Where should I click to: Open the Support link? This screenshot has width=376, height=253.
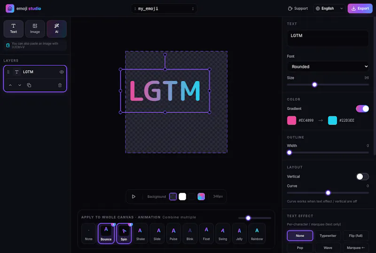click(298, 8)
